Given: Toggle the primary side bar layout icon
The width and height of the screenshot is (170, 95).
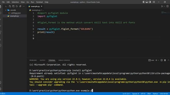Looking at the screenshot, I should click(x=144, y=2).
